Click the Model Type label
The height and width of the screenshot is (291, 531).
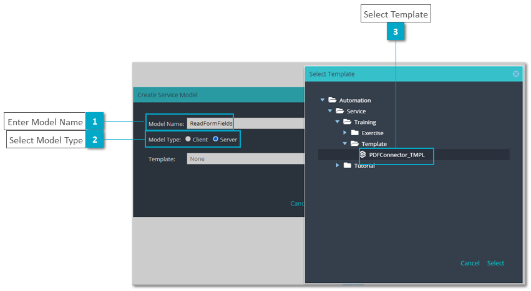tap(165, 140)
